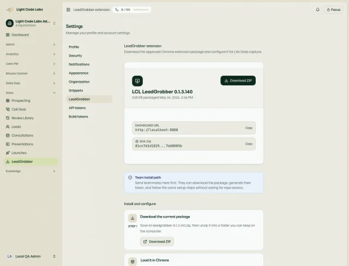
Task: Open Leads in sidebar
Action: point(31,127)
